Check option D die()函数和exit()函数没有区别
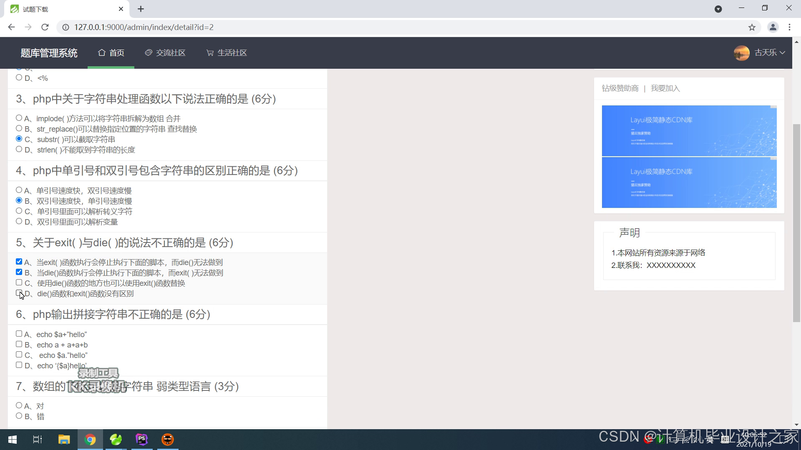 point(19,293)
